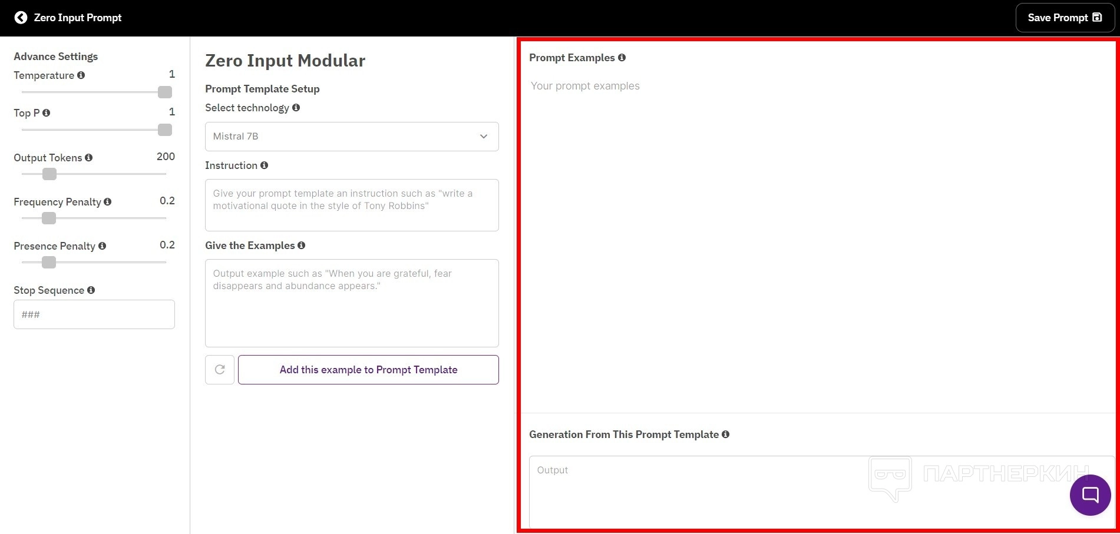The height and width of the screenshot is (534, 1120).
Task: Click the Prompt Examples info icon
Action: point(622,58)
